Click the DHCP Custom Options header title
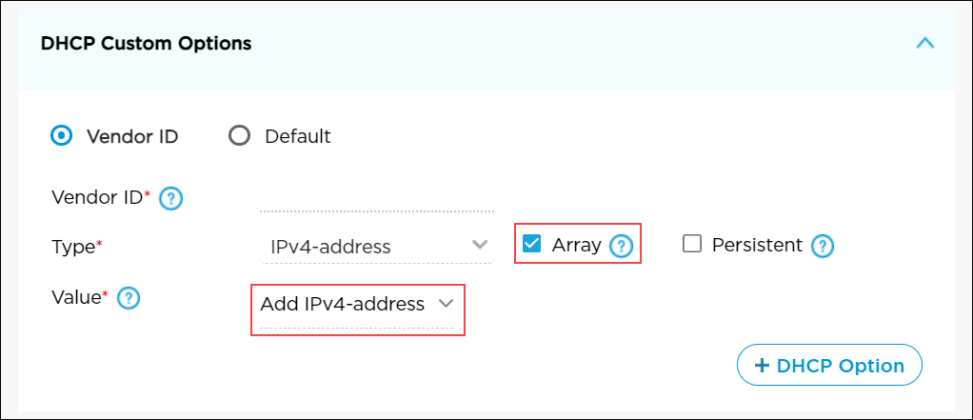Viewport: 973px width, 420px height. click(146, 44)
